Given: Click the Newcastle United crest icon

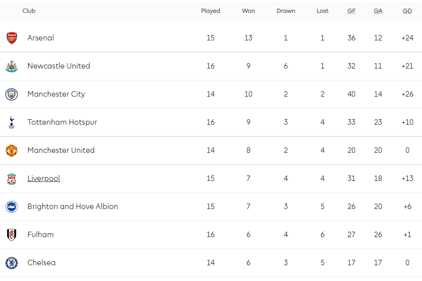Looking at the screenshot, I should 11,66.
